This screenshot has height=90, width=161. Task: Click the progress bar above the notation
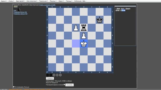(125, 6)
